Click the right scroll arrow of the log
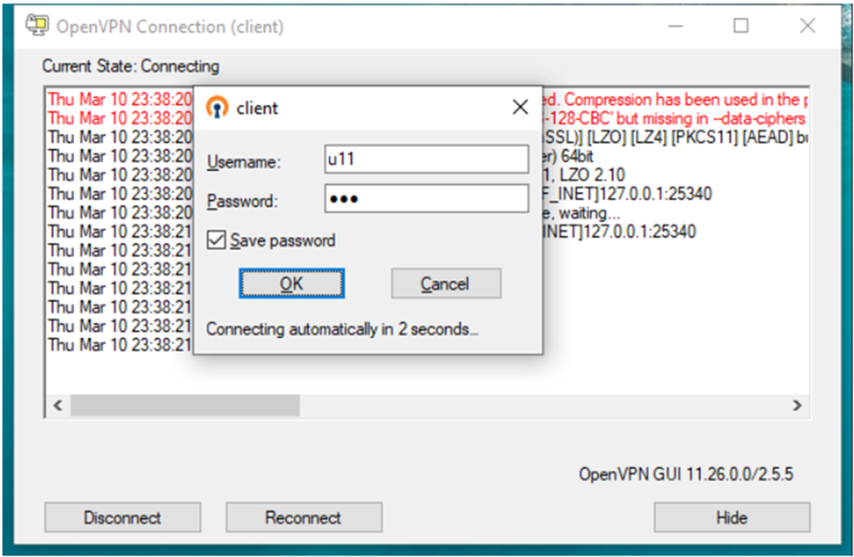854x557 pixels. [799, 406]
